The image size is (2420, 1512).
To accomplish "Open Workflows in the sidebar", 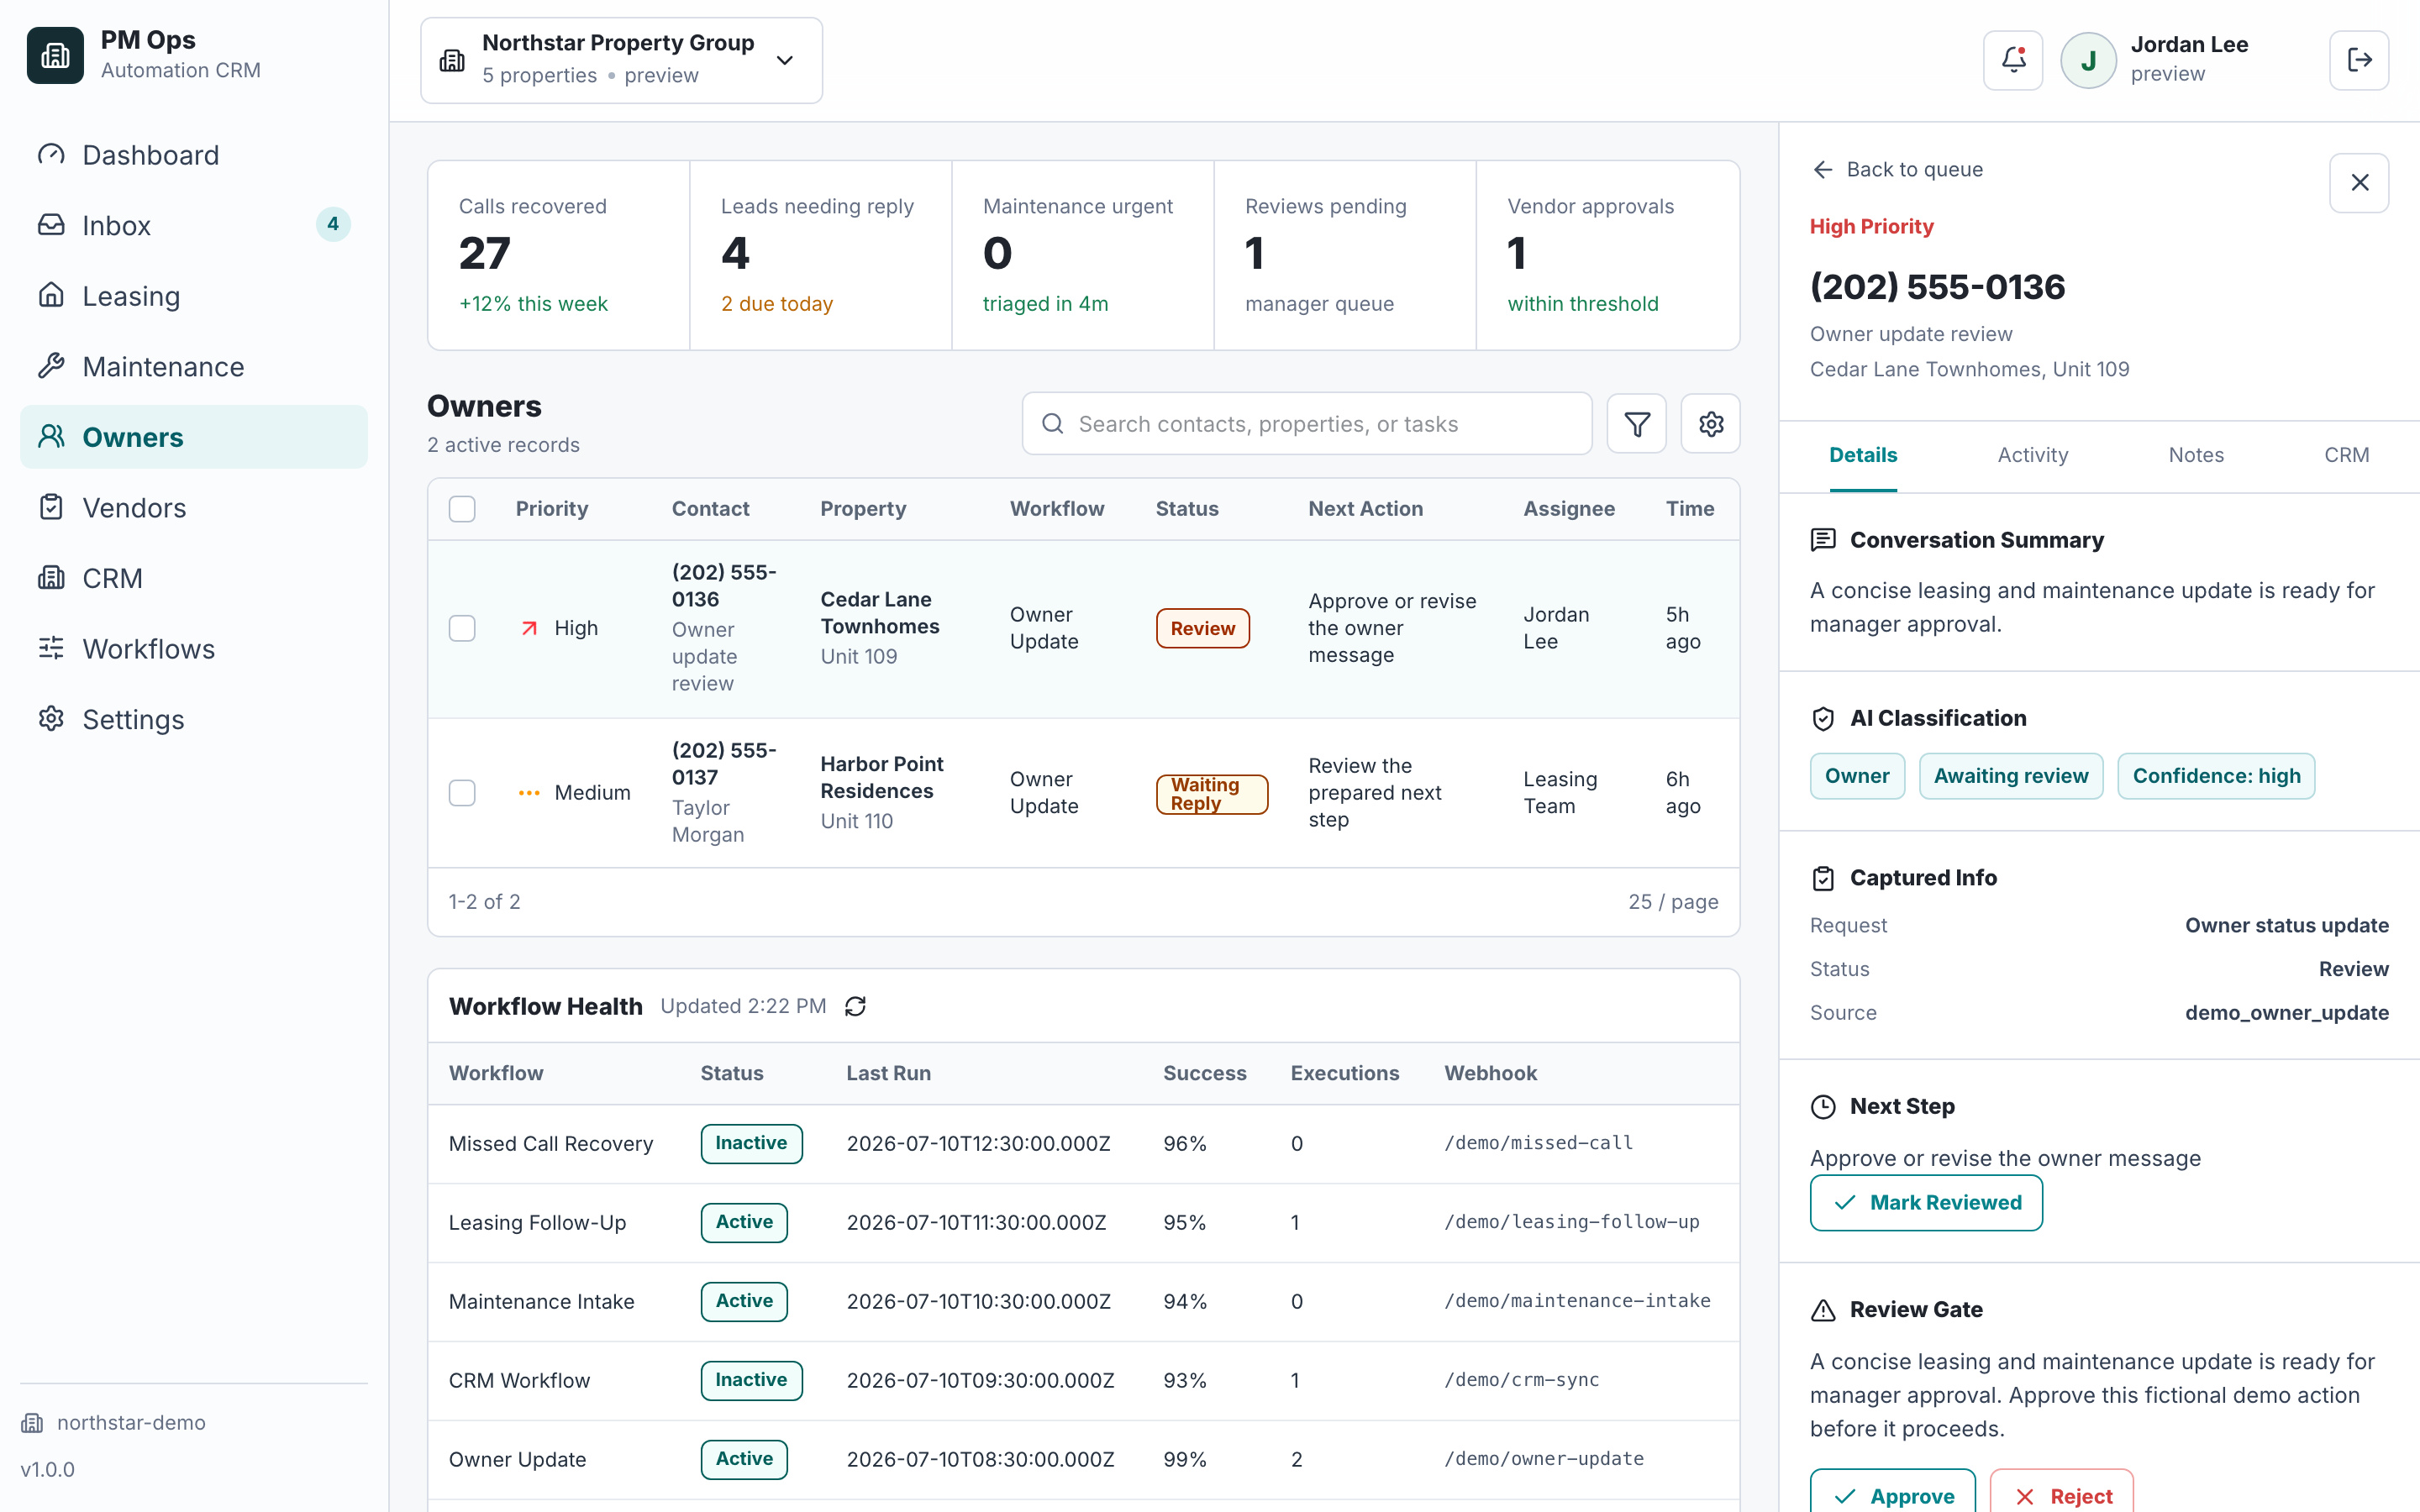I will tap(194, 648).
